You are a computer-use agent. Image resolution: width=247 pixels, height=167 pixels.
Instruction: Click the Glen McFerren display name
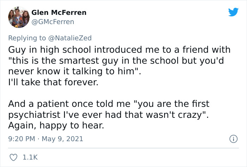click(x=59, y=13)
